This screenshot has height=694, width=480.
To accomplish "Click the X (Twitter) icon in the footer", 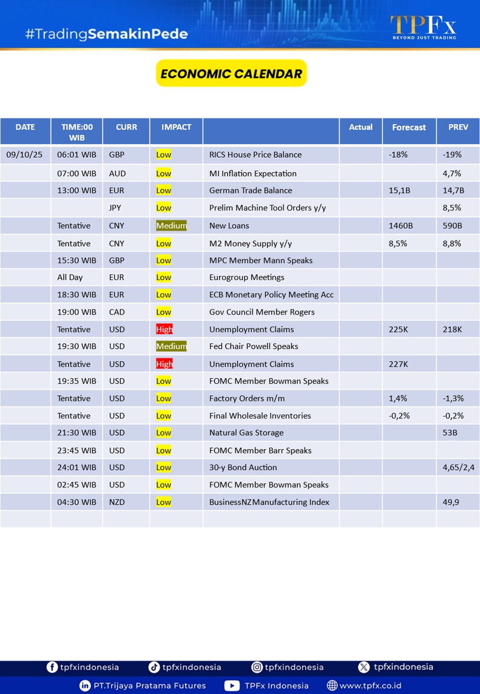I will point(364,667).
